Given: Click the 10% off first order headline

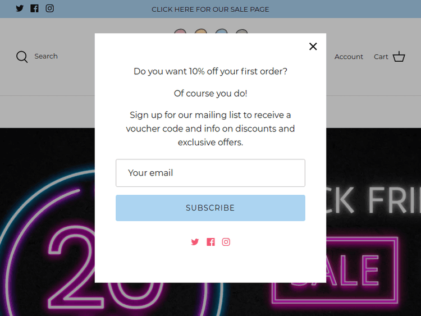Looking at the screenshot, I should pyautogui.click(x=210, y=71).
